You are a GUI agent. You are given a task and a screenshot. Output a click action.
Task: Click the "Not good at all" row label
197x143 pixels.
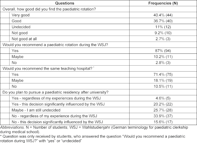click(25, 39)
